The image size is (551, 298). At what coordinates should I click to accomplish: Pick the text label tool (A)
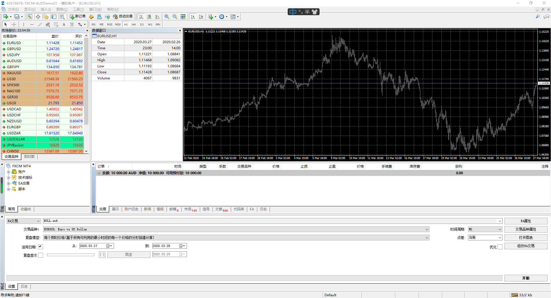64,24
